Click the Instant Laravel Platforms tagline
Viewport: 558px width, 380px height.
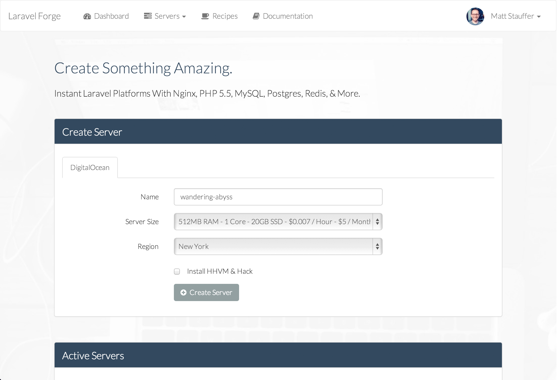207,93
